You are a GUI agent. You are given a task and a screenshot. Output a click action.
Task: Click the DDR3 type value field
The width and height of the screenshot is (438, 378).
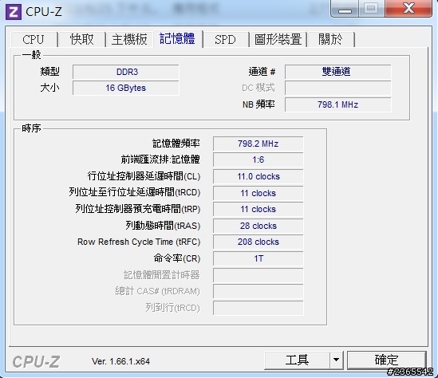coord(126,72)
